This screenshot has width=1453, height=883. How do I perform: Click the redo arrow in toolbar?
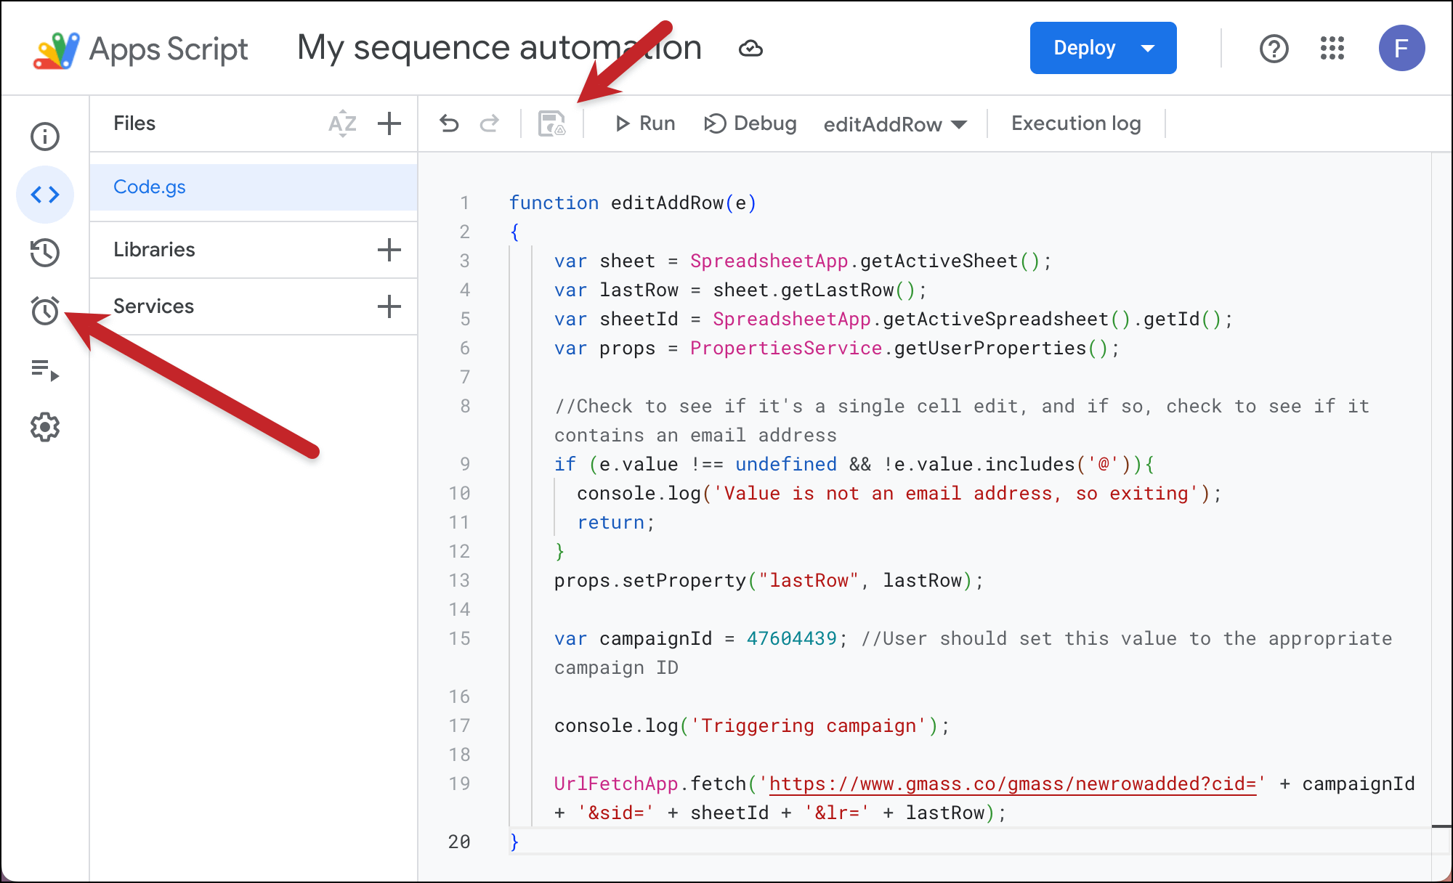coord(490,124)
